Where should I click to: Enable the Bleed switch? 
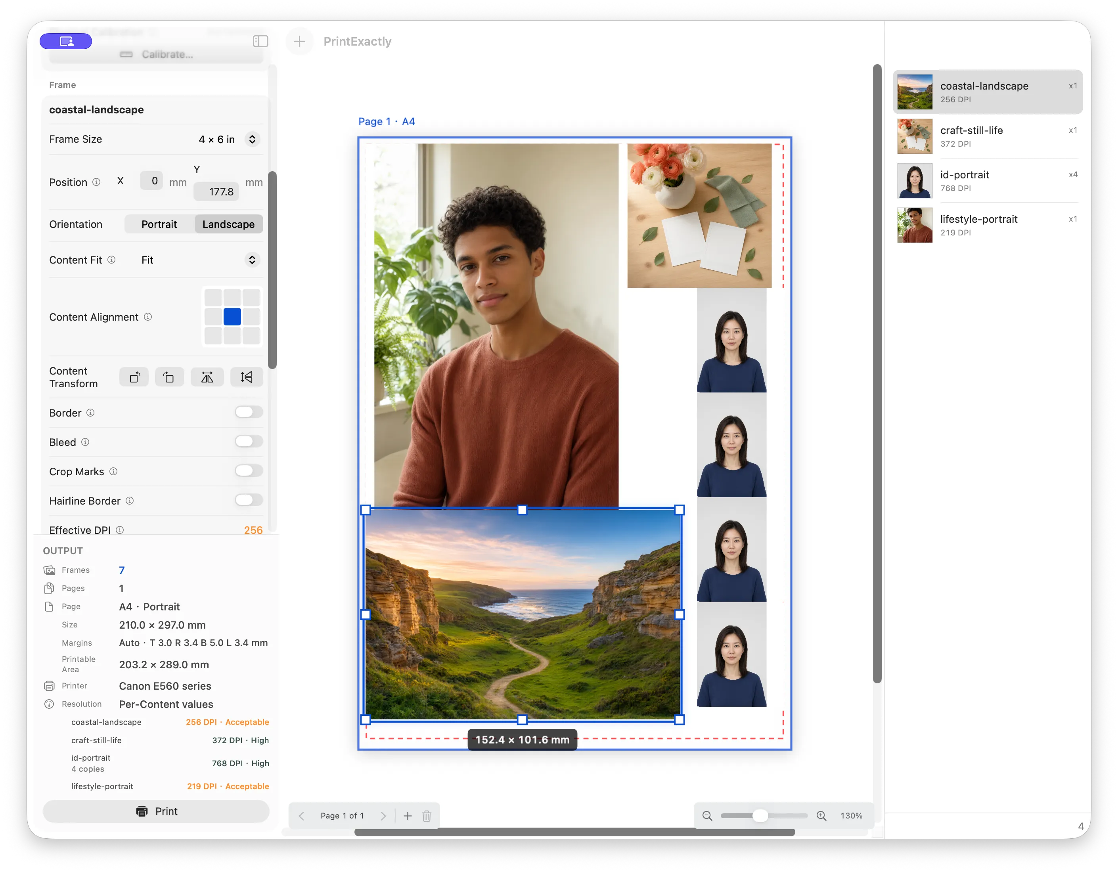click(249, 441)
